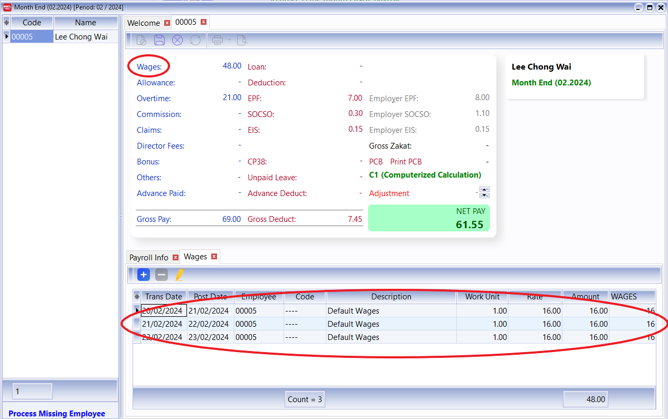Image resolution: width=668 pixels, height=419 pixels.
Task: Open the Overtime details link
Action: point(154,99)
